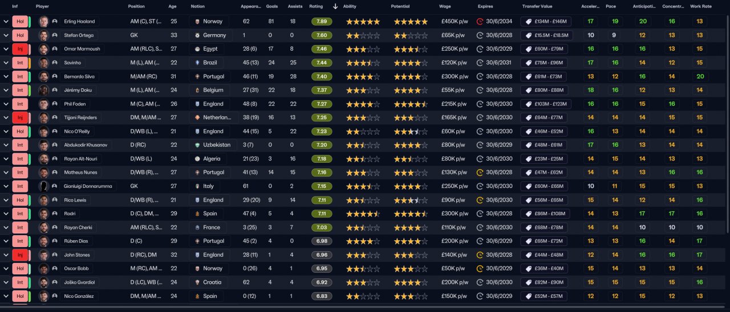
Task: Click the vertical scrollbar of the squad list
Action: click(728, 124)
